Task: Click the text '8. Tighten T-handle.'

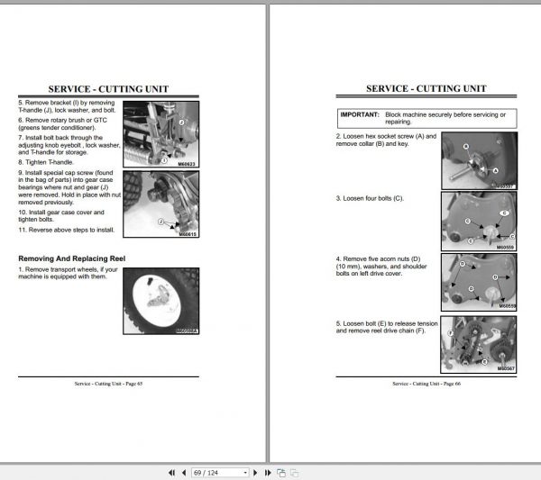Action: [46, 162]
